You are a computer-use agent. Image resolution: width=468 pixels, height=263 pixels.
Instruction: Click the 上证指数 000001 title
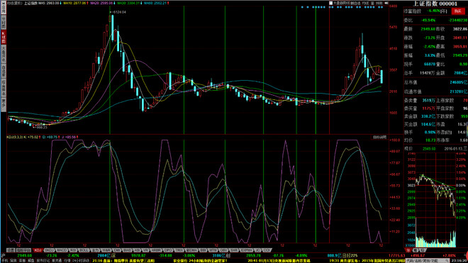click(x=435, y=4)
